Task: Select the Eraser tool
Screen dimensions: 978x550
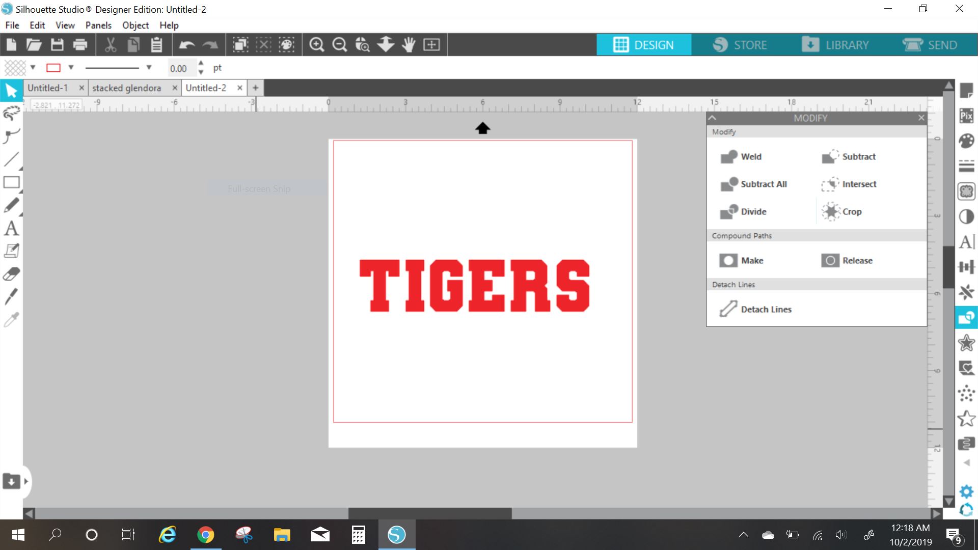Action: tap(11, 274)
